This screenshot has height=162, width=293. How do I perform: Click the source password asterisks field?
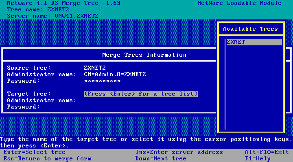102,81
